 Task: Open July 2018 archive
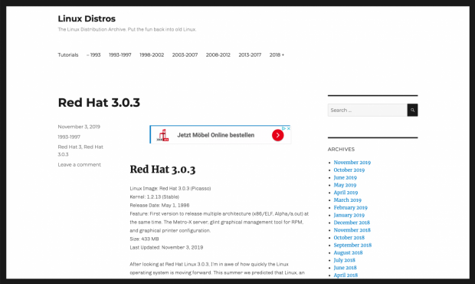point(344,260)
